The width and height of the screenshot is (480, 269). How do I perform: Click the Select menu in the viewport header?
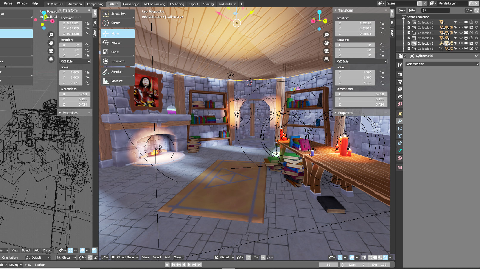[157, 257]
